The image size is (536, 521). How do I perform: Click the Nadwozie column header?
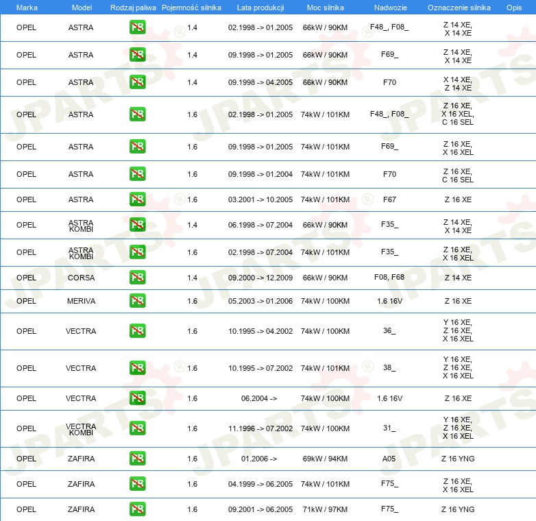tap(391, 8)
